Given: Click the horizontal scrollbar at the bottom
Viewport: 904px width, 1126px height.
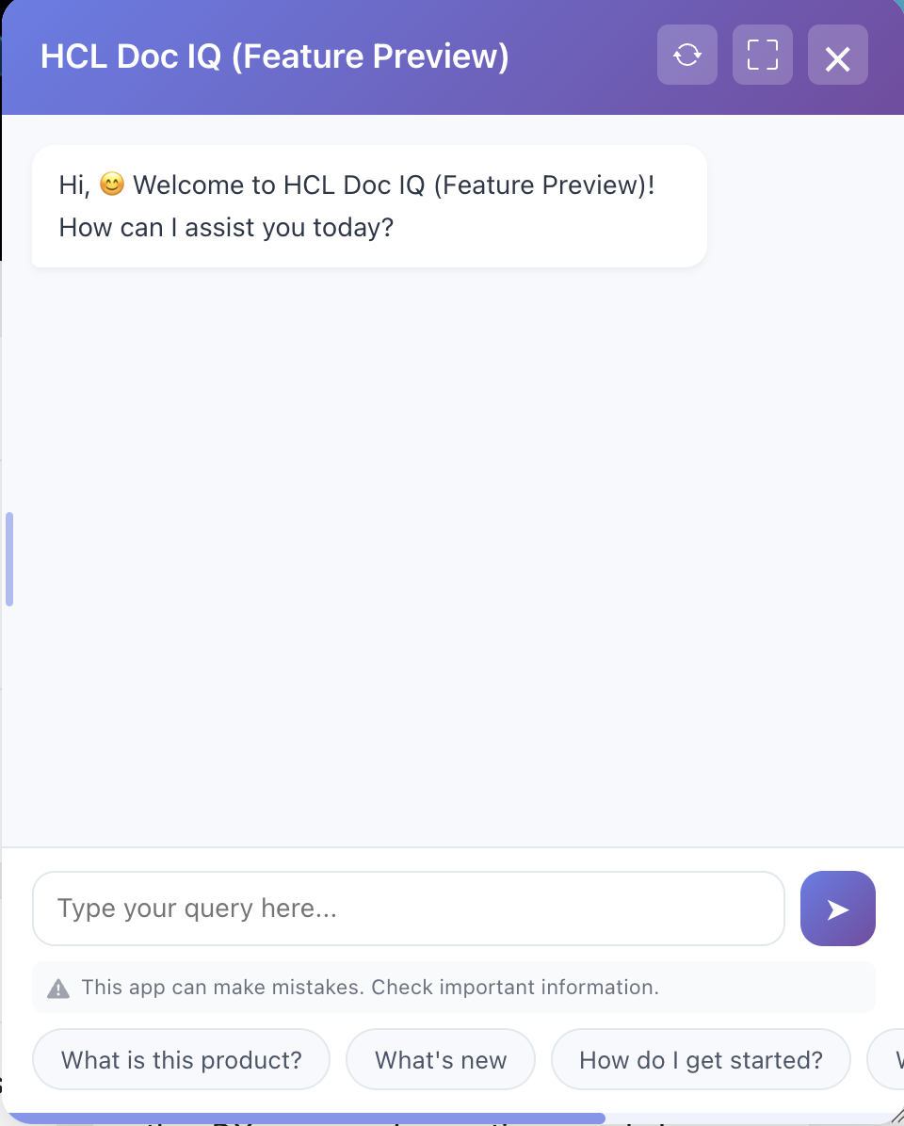Looking at the screenshot, I should click(x=311, y=1114).
